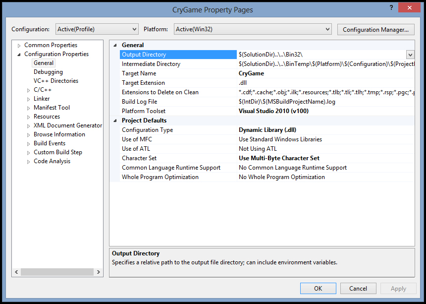The height and width of the screenshot is (304, 426).
Task: Open the Configuration dropdown showing Active(Profile)
Action: (97, 29)
